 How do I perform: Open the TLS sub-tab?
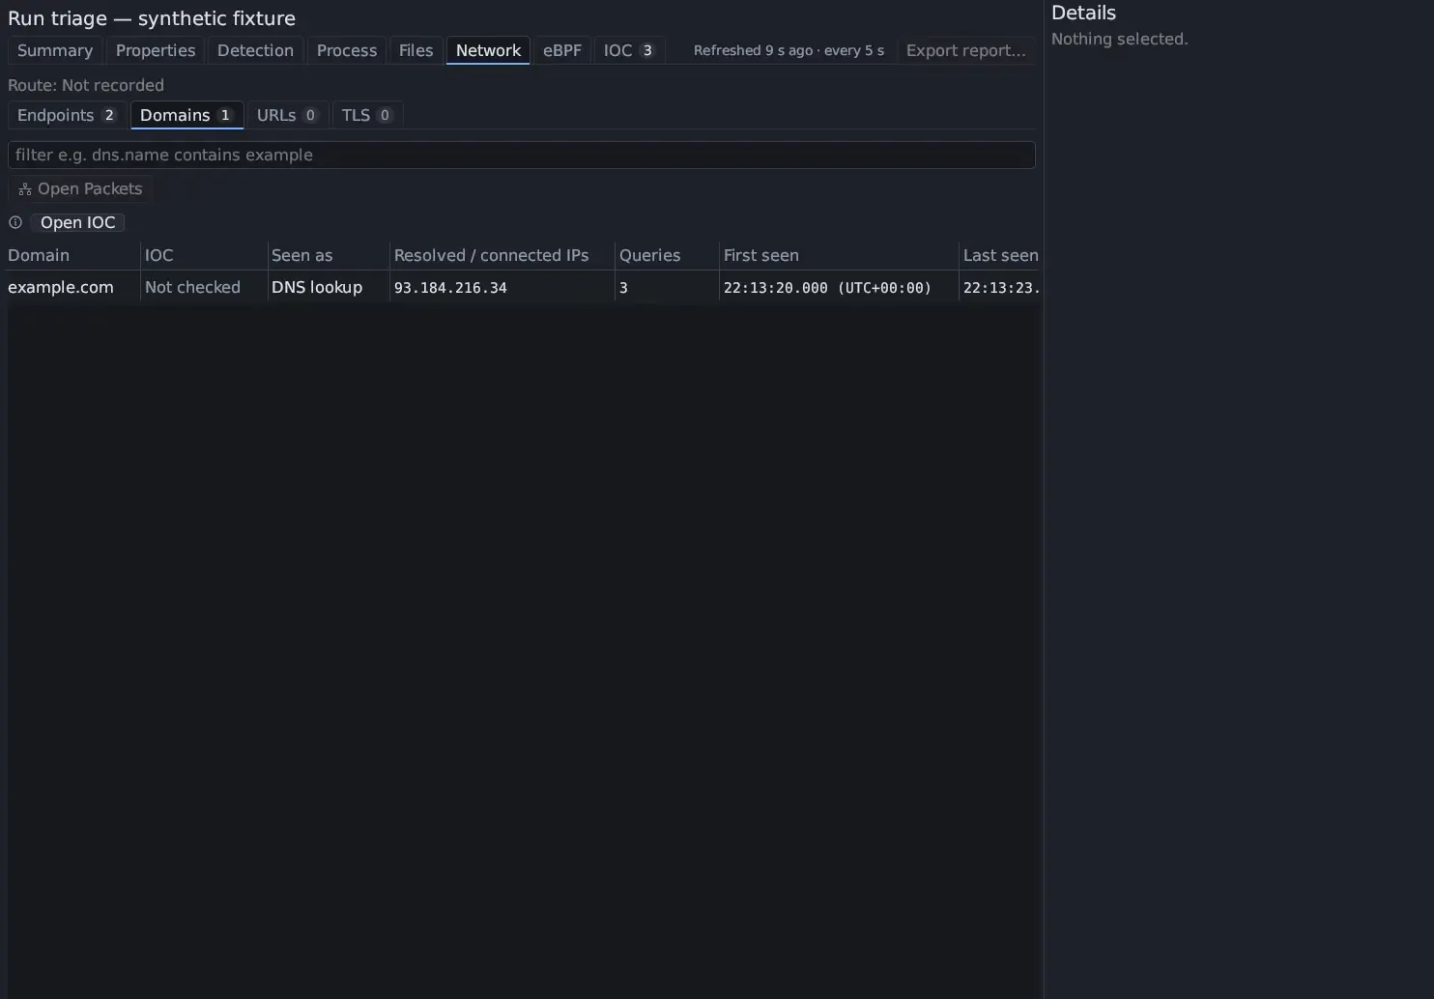pos(367,115)
